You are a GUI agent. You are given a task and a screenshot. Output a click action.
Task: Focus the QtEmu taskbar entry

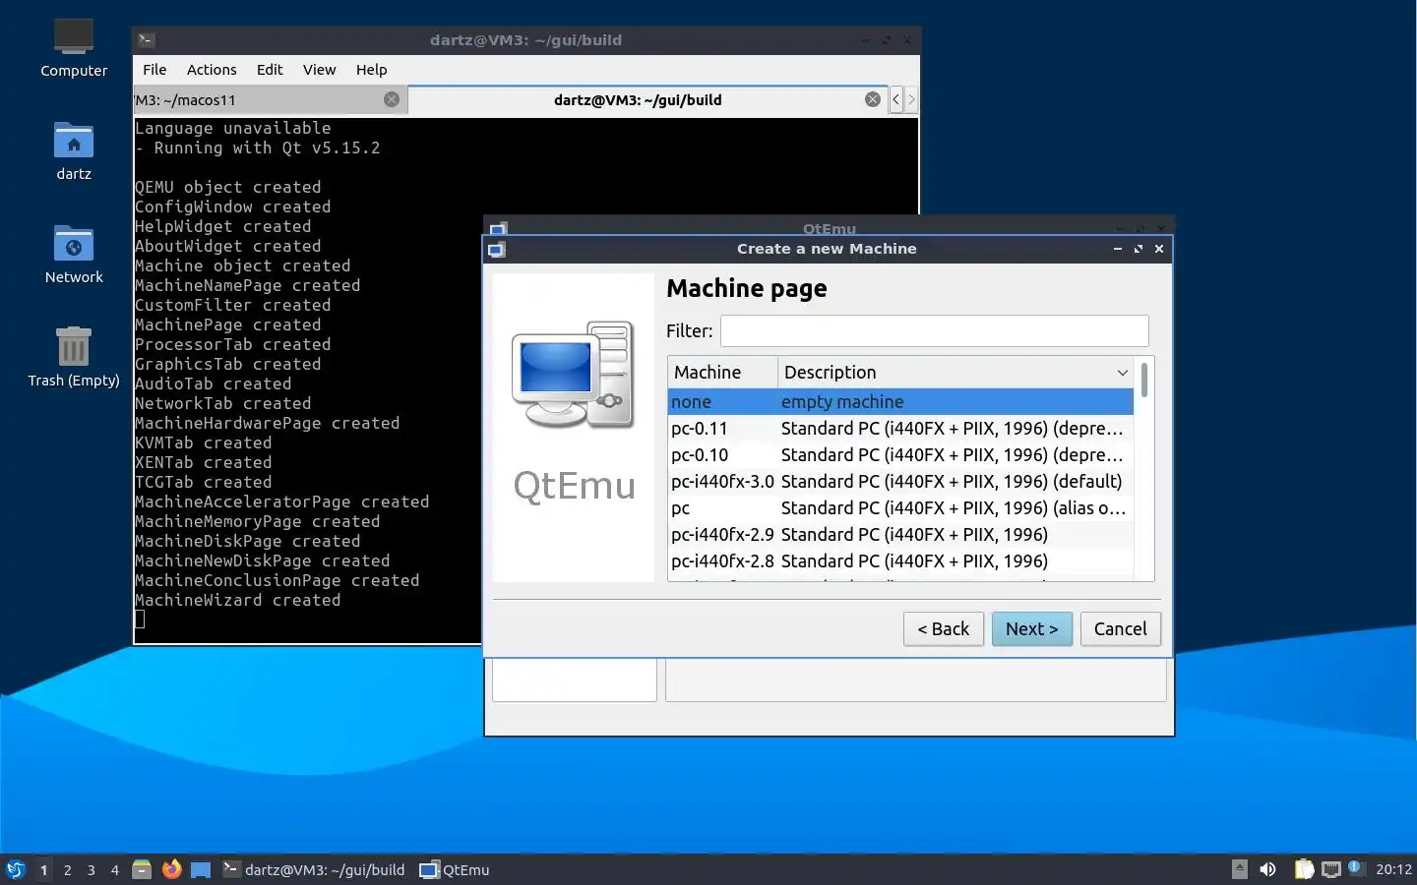455,869
